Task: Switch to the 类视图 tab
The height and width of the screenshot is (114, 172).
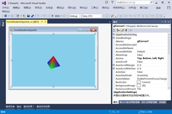Action: [162, 102]
